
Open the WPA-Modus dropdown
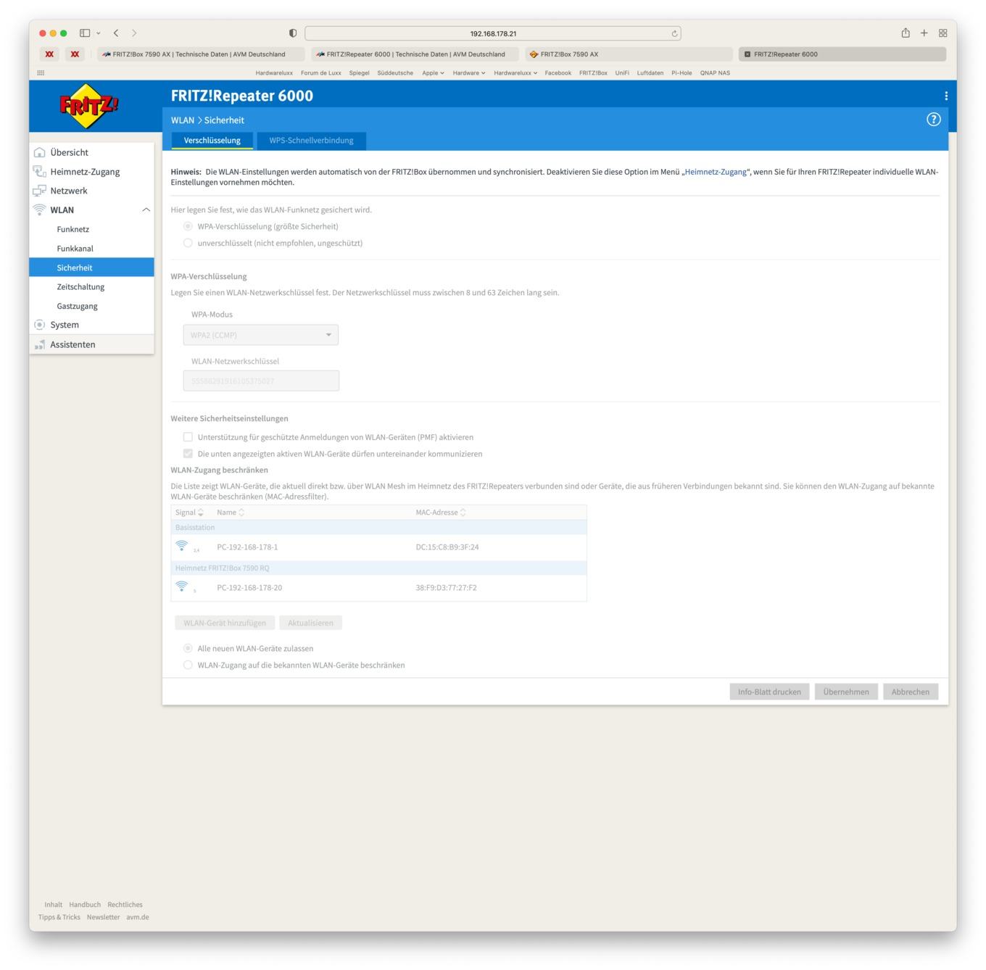(261, 335)
